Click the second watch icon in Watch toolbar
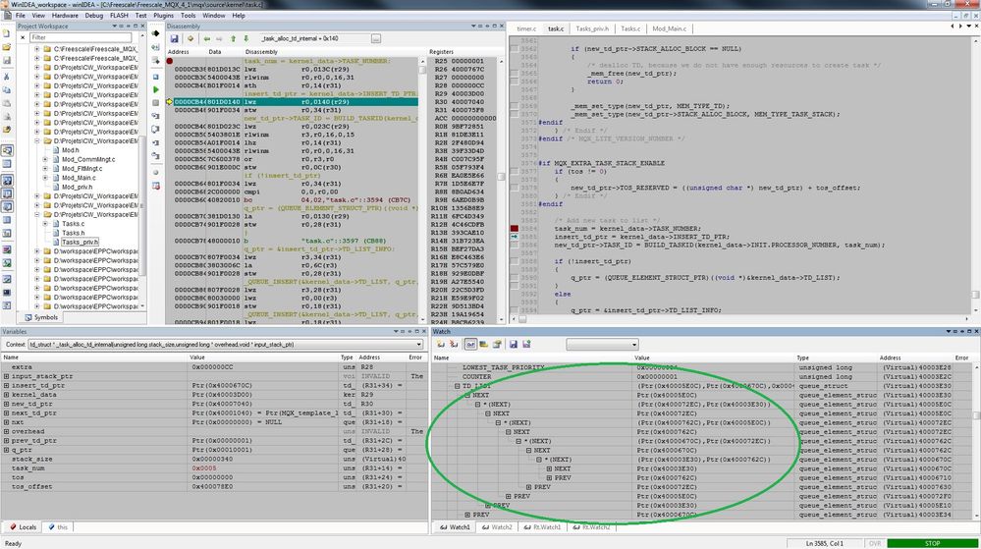 (x=454, y=345)
